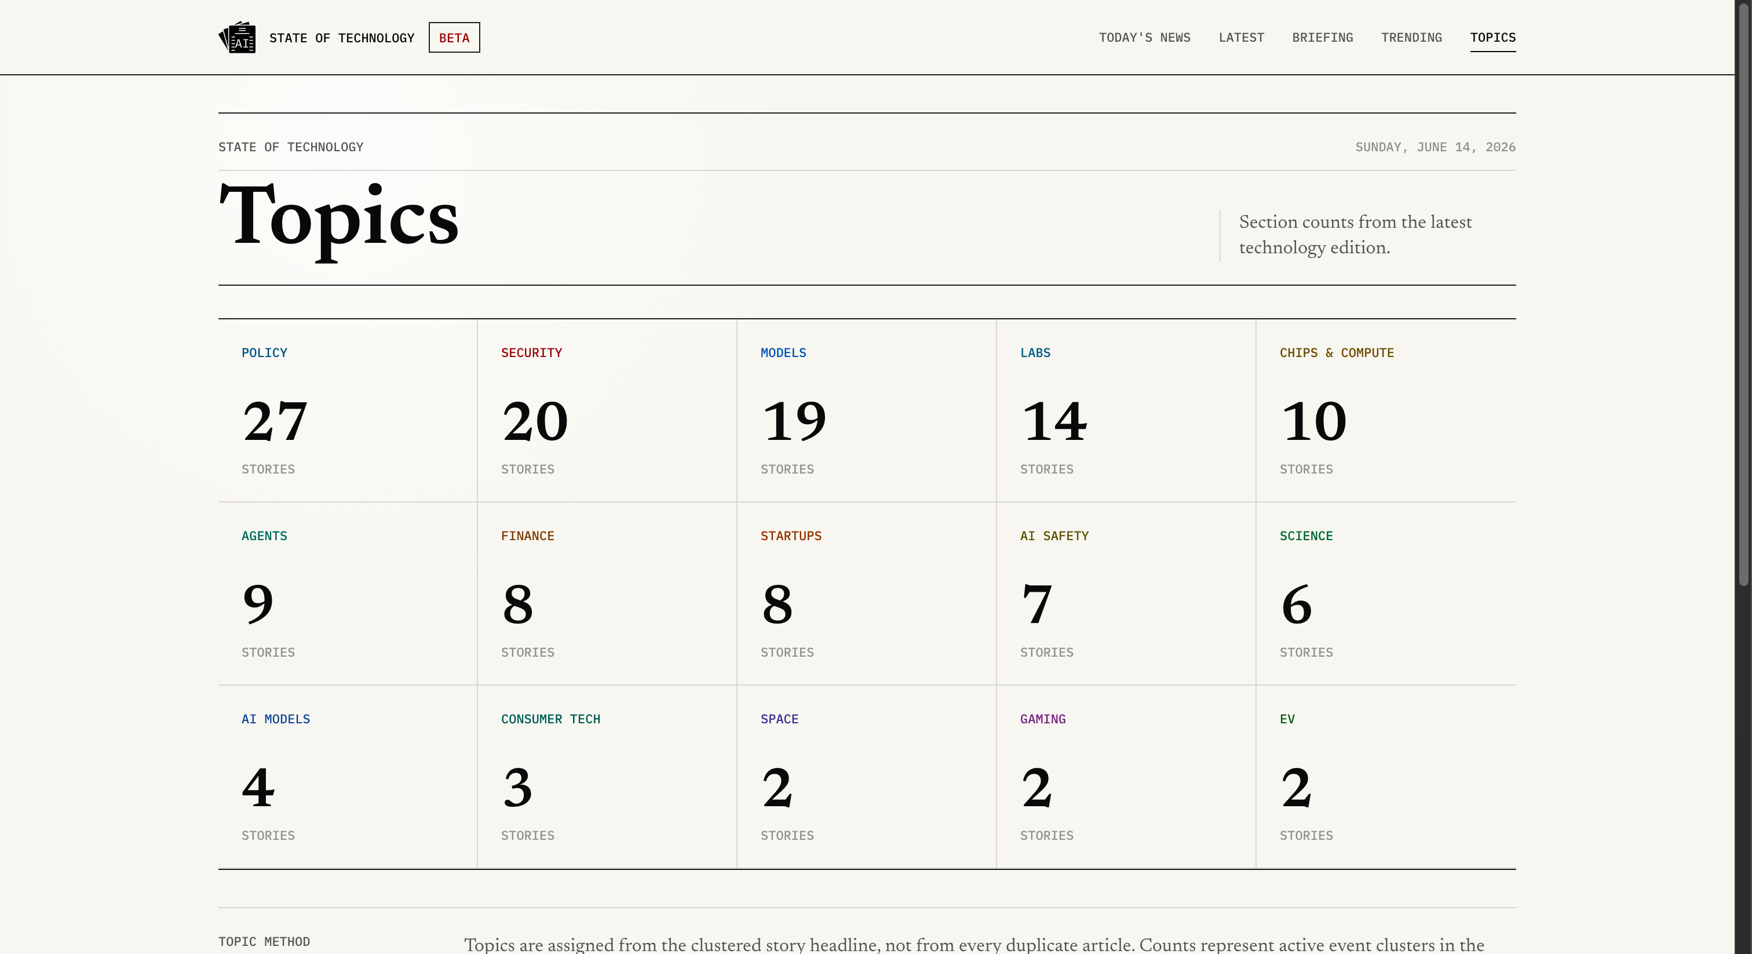Click the AI newspaper logo icon

tap(237, 38)
